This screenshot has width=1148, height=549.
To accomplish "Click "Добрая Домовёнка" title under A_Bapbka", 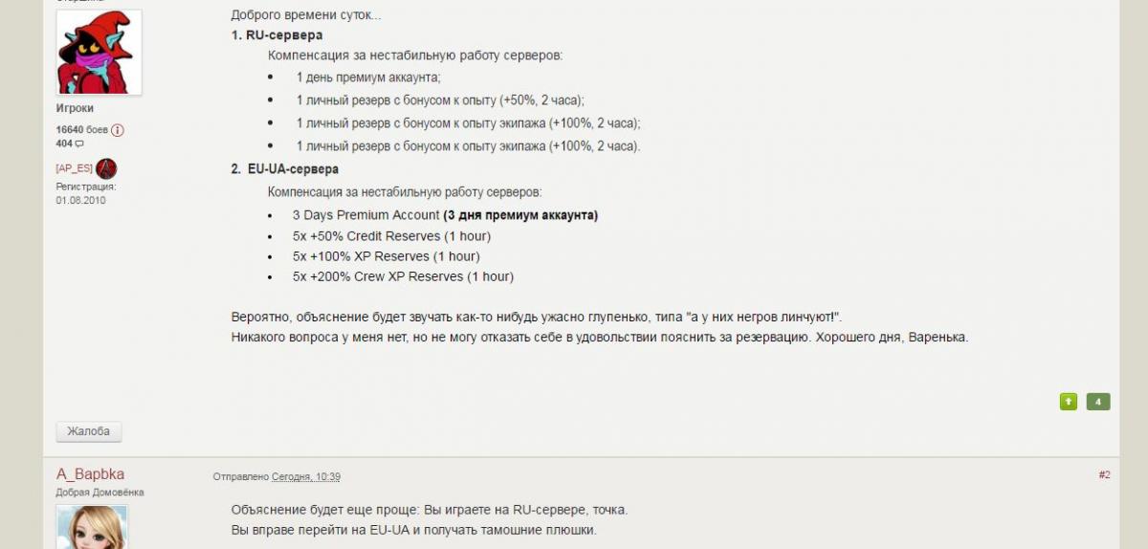I will click(100, 493).
